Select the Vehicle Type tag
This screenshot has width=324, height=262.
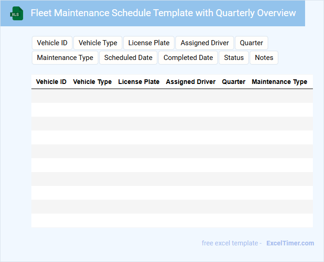98,43
